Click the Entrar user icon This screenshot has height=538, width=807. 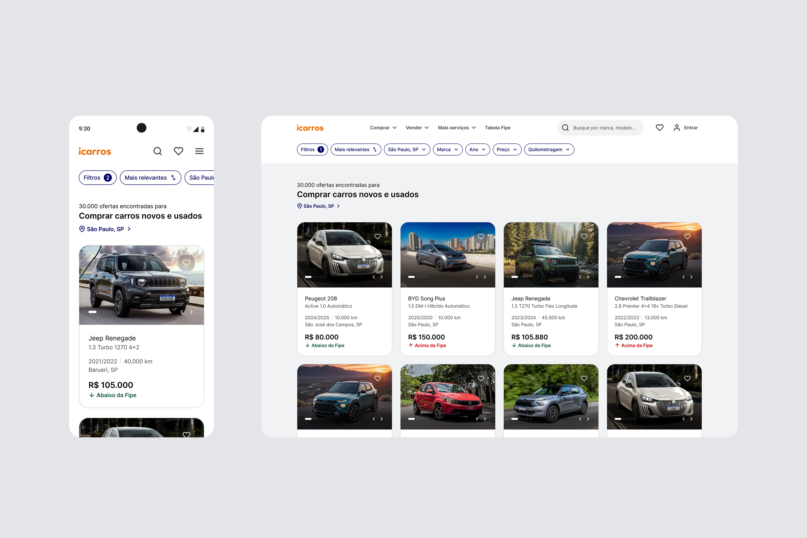(x=677, y=128)
